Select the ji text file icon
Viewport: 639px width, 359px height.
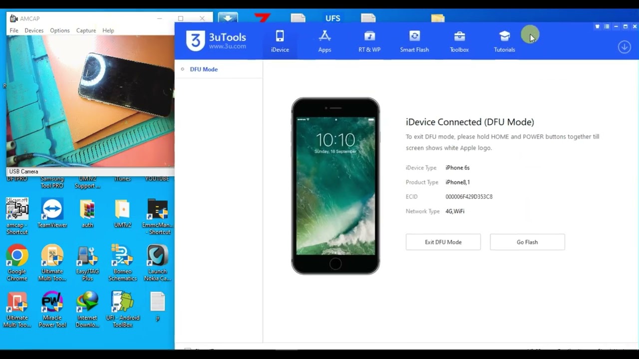(157, 306)
